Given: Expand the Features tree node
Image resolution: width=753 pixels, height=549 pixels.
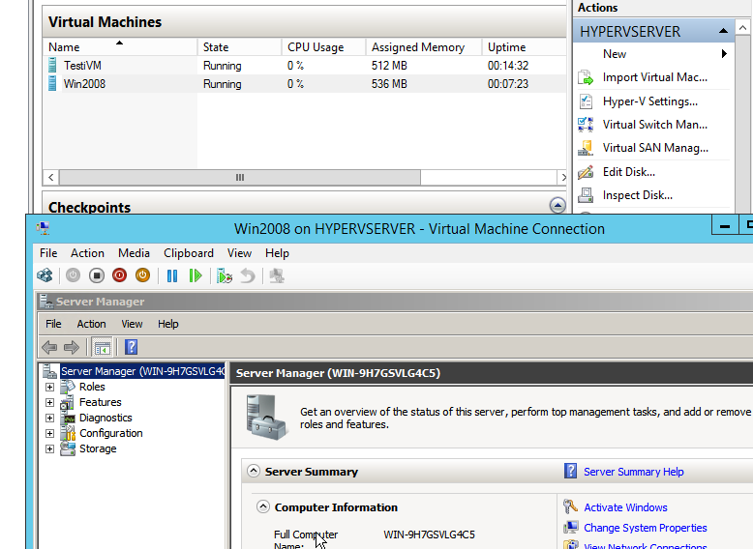Looking at the screenshot, I should 49,402.
